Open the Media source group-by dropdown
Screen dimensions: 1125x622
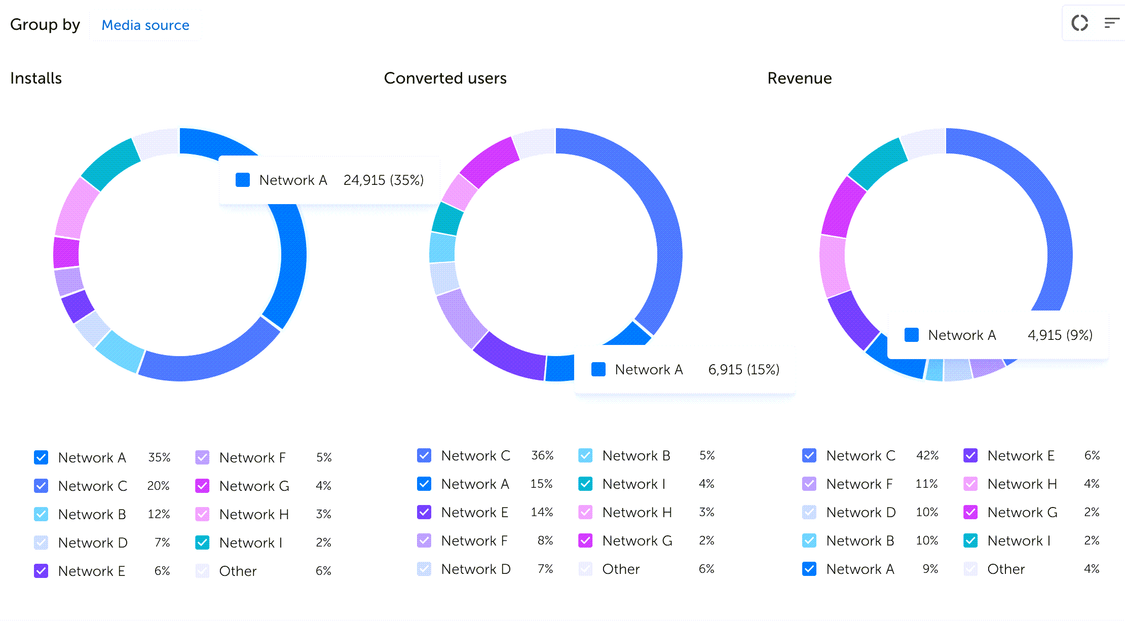(145, 25)
